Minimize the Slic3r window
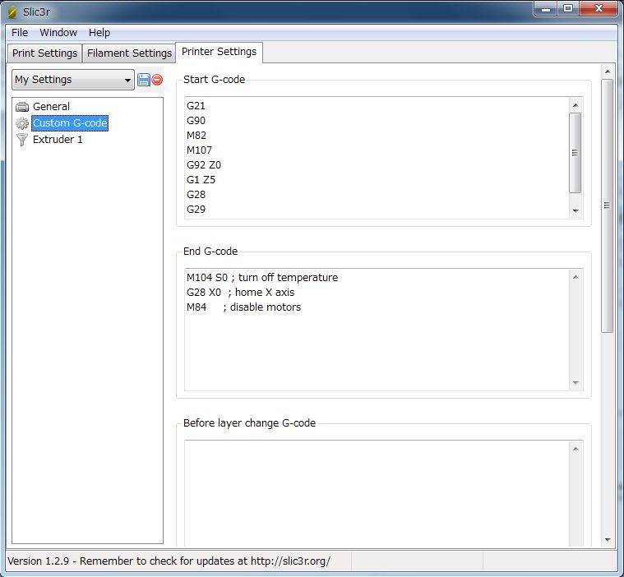This screenshot has width=624, height=577. (x=546, y=9)
